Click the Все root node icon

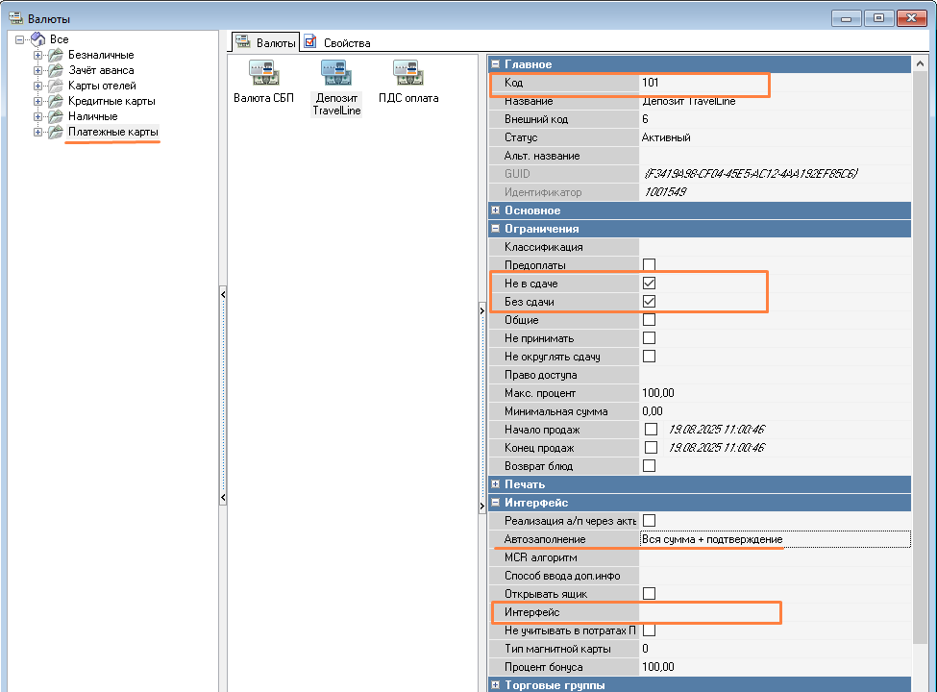click(x=37, y=39)
